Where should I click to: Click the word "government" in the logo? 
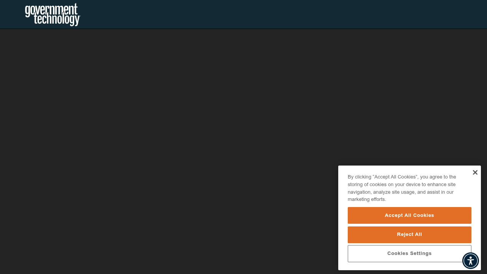click(51, 10)
